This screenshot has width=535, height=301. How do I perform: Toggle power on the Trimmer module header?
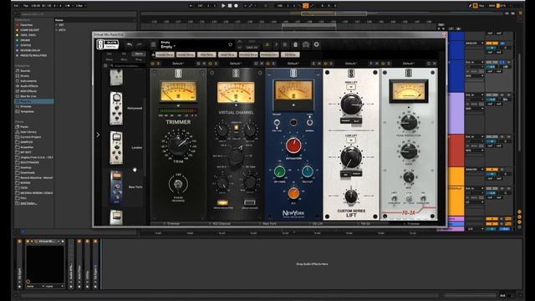152,64
